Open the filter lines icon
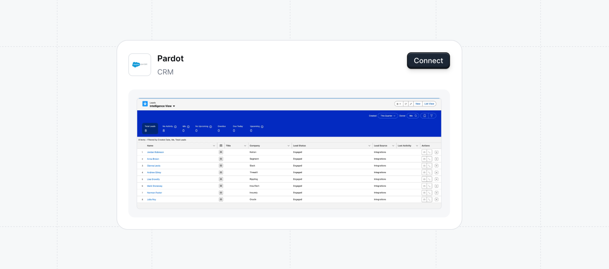Viewport: 609px width, 269px height. click(432, 116)
